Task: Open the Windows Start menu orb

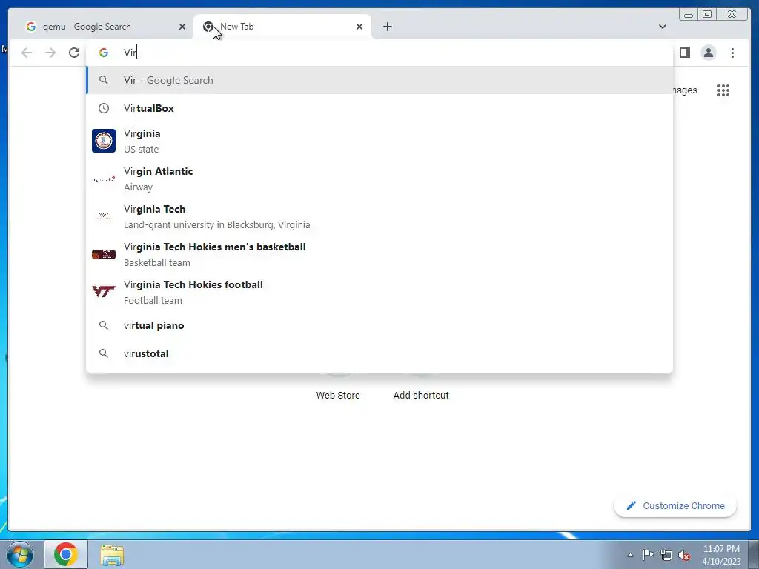Action: [x=20, y=554]
